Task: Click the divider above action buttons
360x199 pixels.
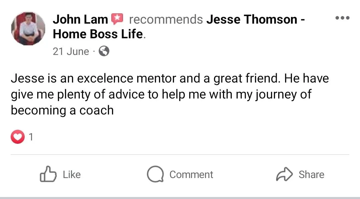Action: (x=180, y=154)
